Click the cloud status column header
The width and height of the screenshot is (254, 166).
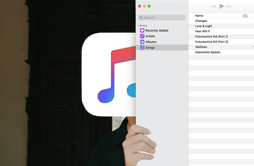[x=245, y=16]
